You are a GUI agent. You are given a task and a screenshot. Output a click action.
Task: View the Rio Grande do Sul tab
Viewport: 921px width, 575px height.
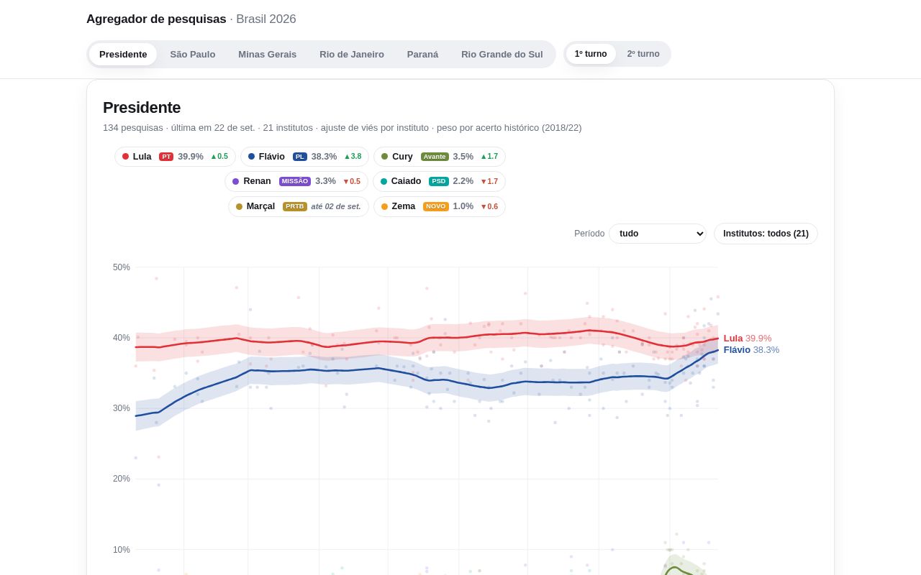tap(502, 54)
